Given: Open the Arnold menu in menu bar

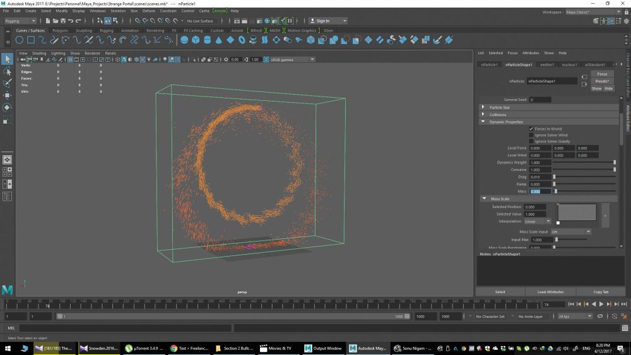Looking at the screenshot, I should [220, 11].
